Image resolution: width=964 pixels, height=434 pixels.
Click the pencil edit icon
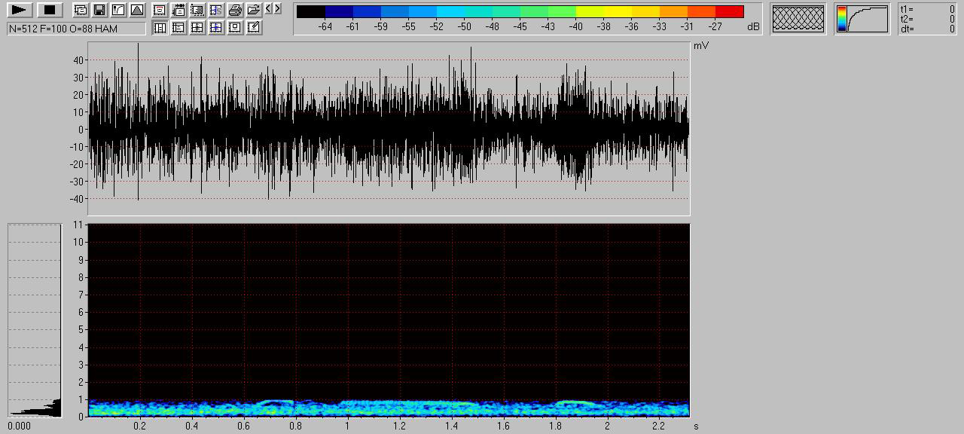254,27
